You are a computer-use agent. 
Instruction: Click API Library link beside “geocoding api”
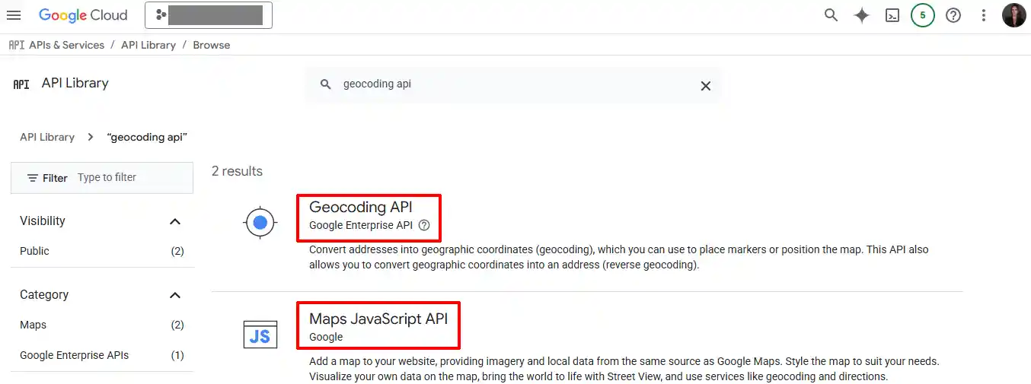[x=47, y=137]
